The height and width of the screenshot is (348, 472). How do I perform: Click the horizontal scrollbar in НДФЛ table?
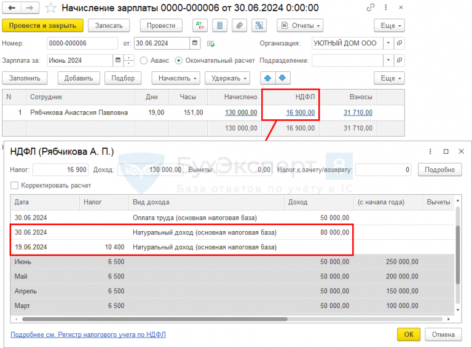(155, 319)
